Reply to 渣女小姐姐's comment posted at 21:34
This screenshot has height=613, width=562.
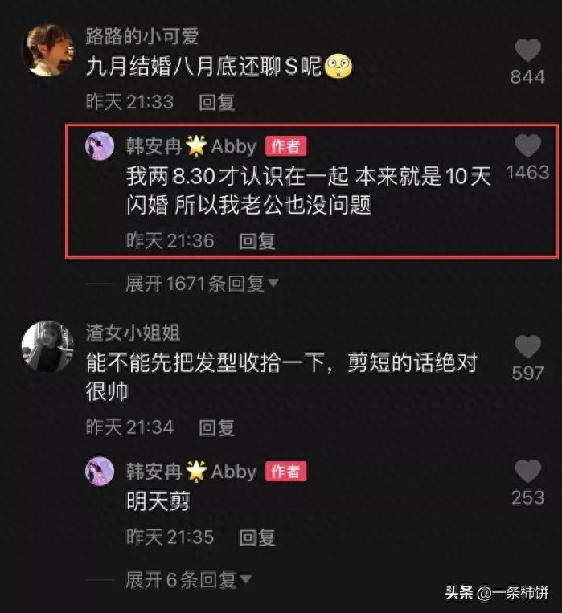(217, 427)
